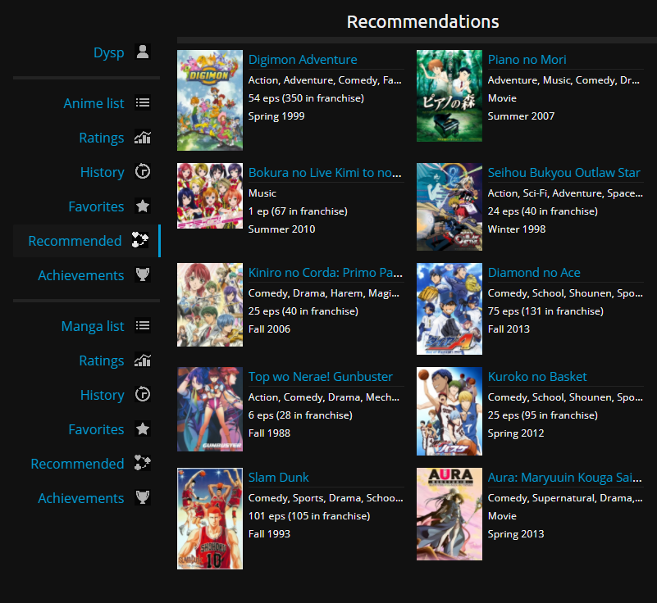Open manga Achievements text link

pos(81,498)
